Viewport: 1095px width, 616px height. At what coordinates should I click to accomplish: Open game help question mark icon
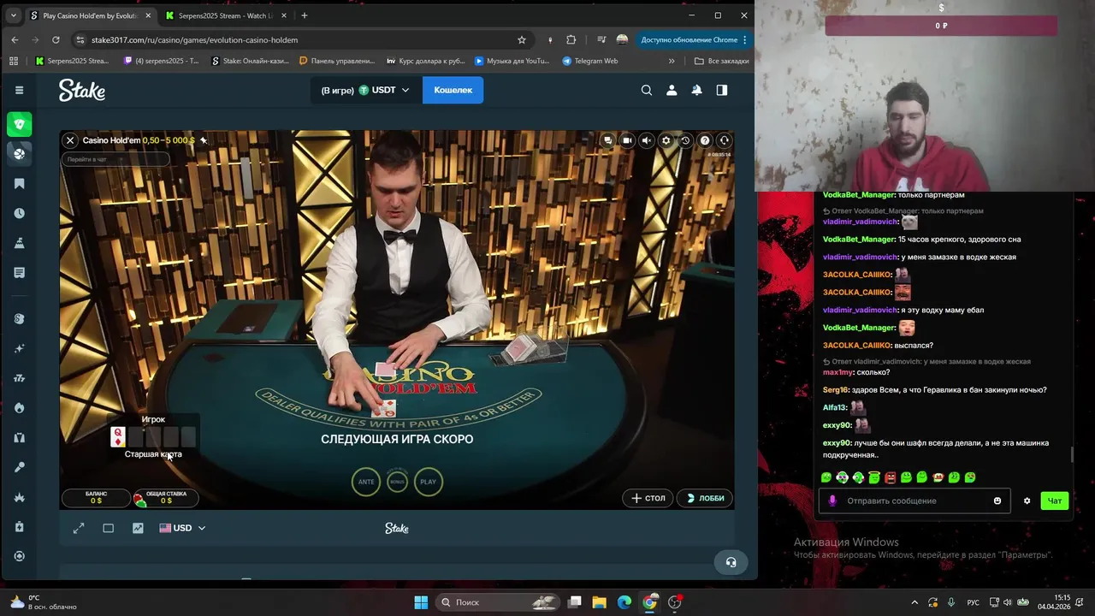point(705,140)
